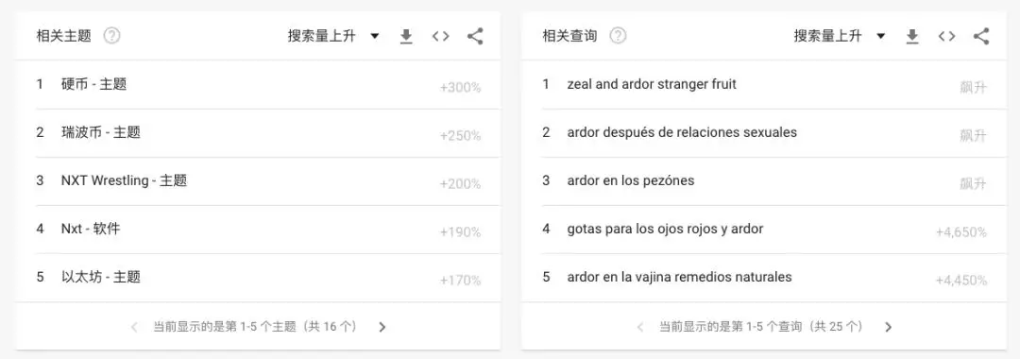Open query zeal and ardor stranger fruit
The image size is (1020, 359).
point(764,84)
